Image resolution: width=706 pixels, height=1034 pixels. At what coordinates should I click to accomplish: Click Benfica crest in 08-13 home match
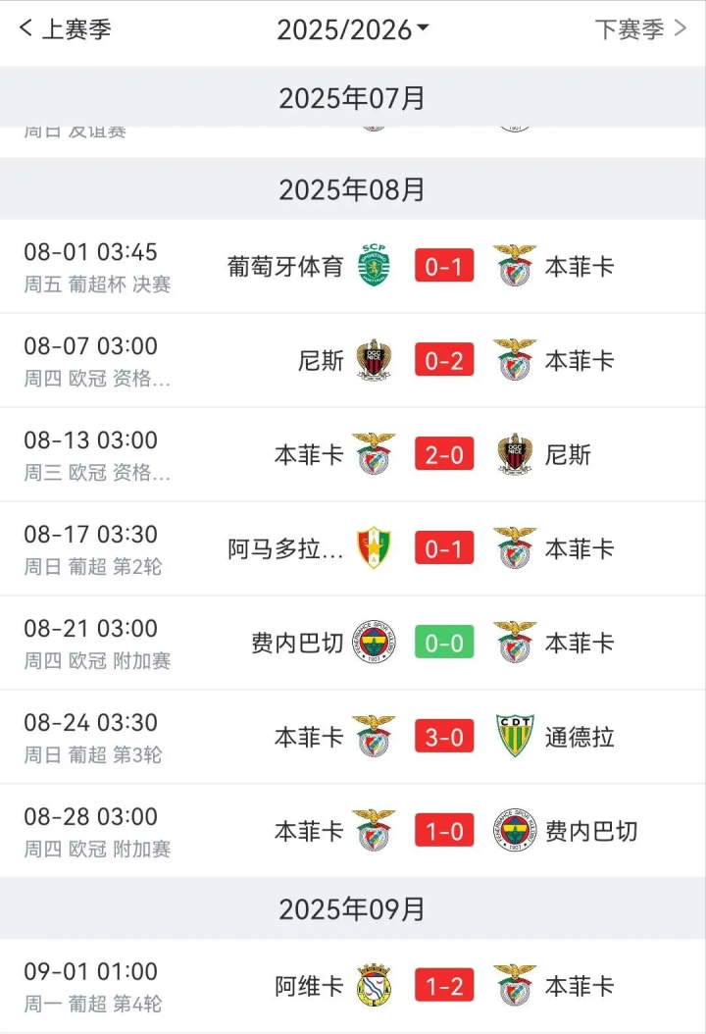[x=374, y=454]
